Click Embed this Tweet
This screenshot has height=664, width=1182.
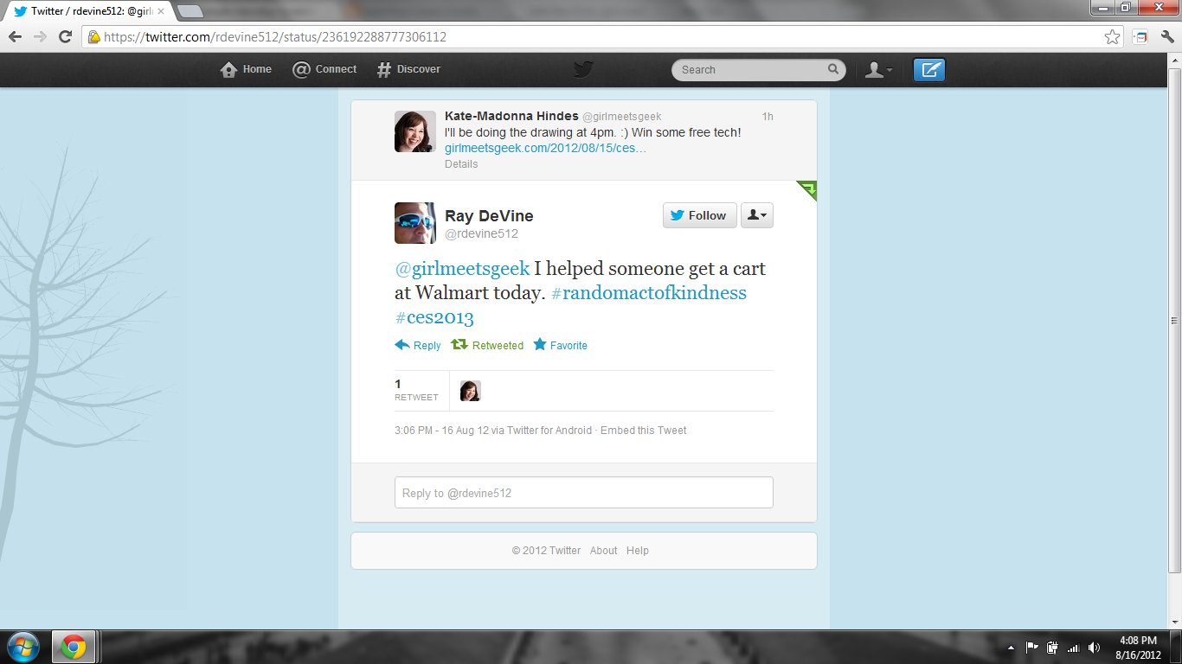click(644, 430)
